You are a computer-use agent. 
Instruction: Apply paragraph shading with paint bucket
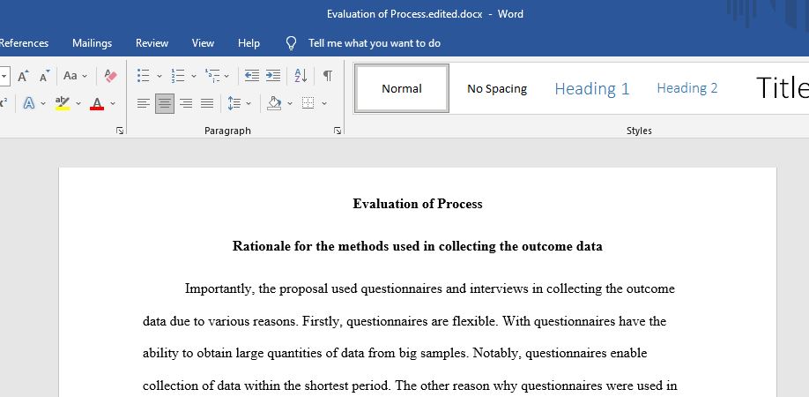pyautogui.click(x=274, y=104)
